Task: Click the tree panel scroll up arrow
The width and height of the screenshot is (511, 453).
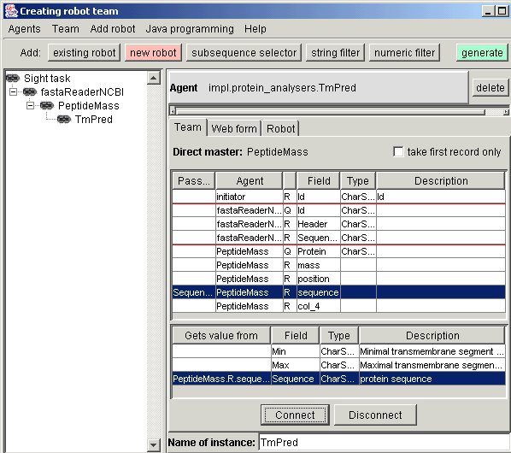Action: click(153, 78)
